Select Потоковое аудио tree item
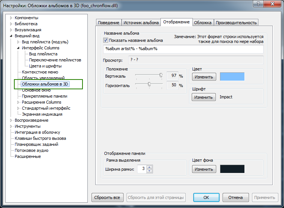 click(32, 150)
